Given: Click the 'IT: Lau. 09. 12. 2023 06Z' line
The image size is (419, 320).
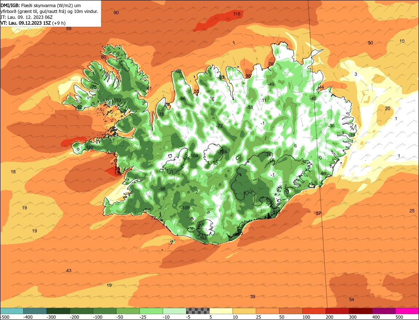Looking at the screenshot, I should click(x=27, y=17).
